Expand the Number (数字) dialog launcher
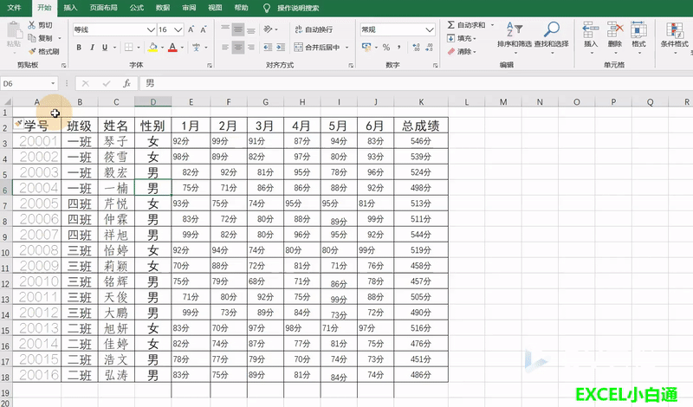The image size is (693, 407). pos(436,66)
